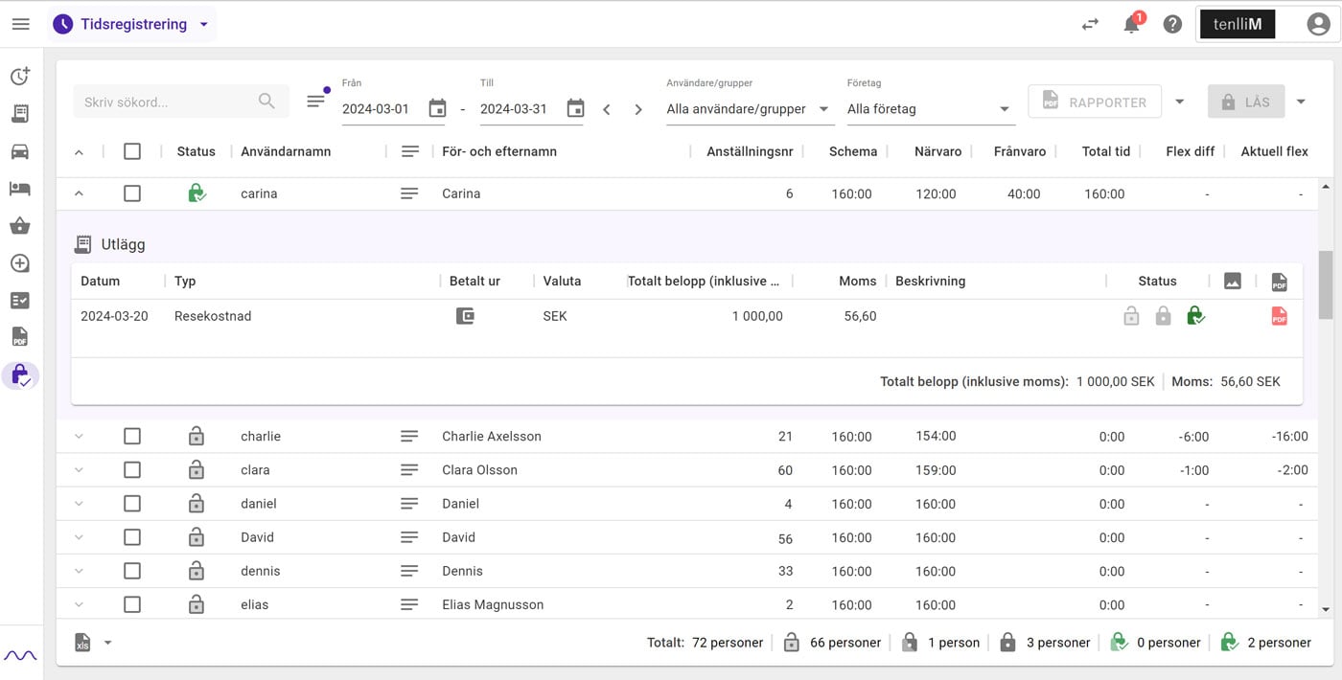Toggle the select-all header checkbox
The width and height of the screenshot is (1342, 680).
point(132,151)
